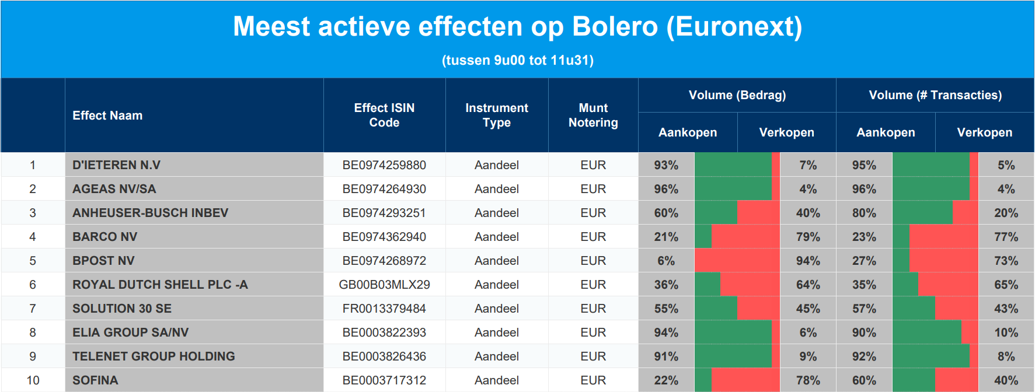Select the BPOST NV ISIN code BE0974268972
This screenshot has width=1035, height=392.
point(384,261)
